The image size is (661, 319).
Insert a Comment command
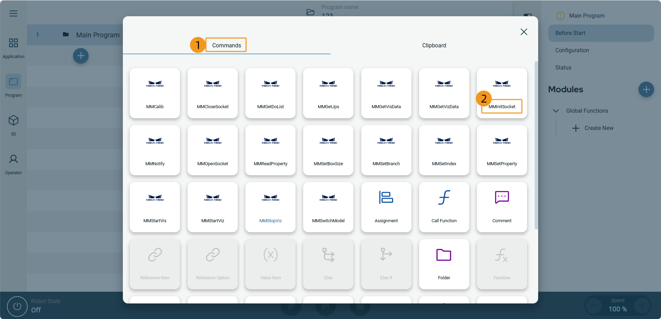[502, 207]
